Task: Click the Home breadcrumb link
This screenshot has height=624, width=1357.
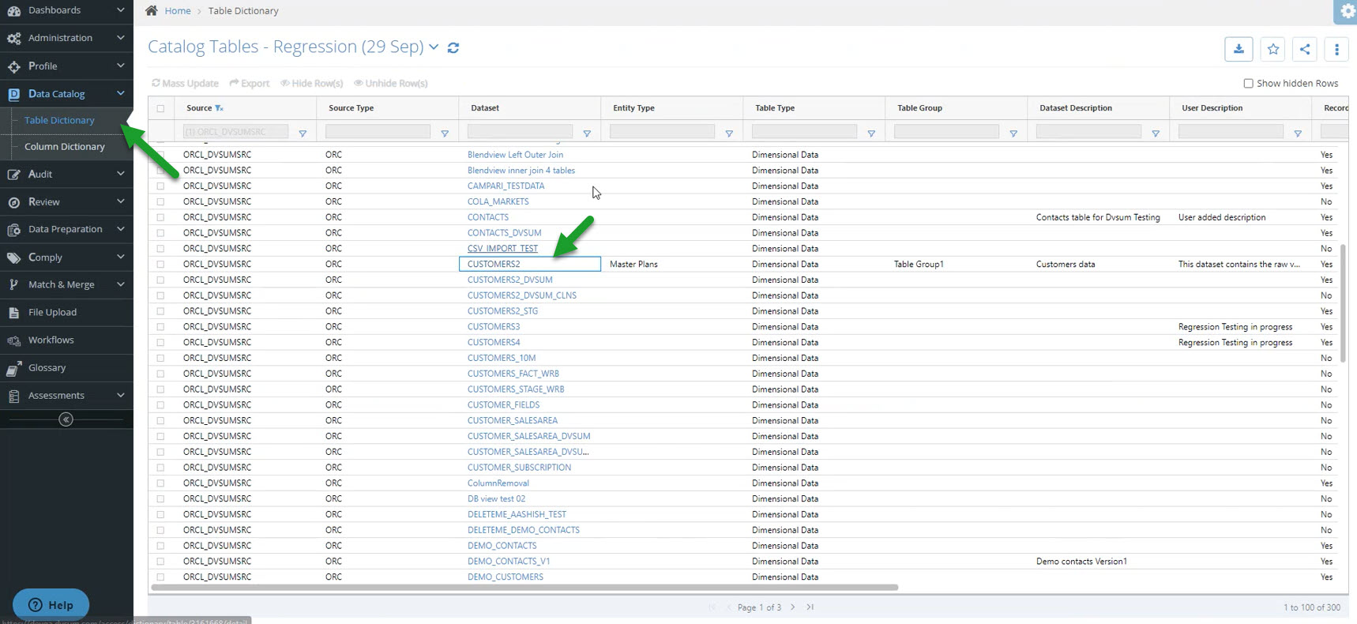Action: (x=178, y=11)
